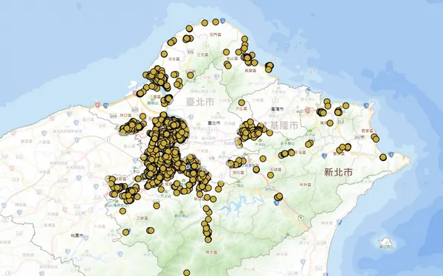
Task: Click the 桃園市 city label
Action: (x=78, y=235)
